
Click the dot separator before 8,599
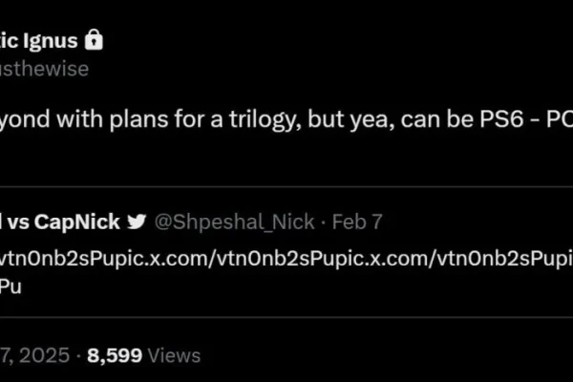(x=78, y=356)
